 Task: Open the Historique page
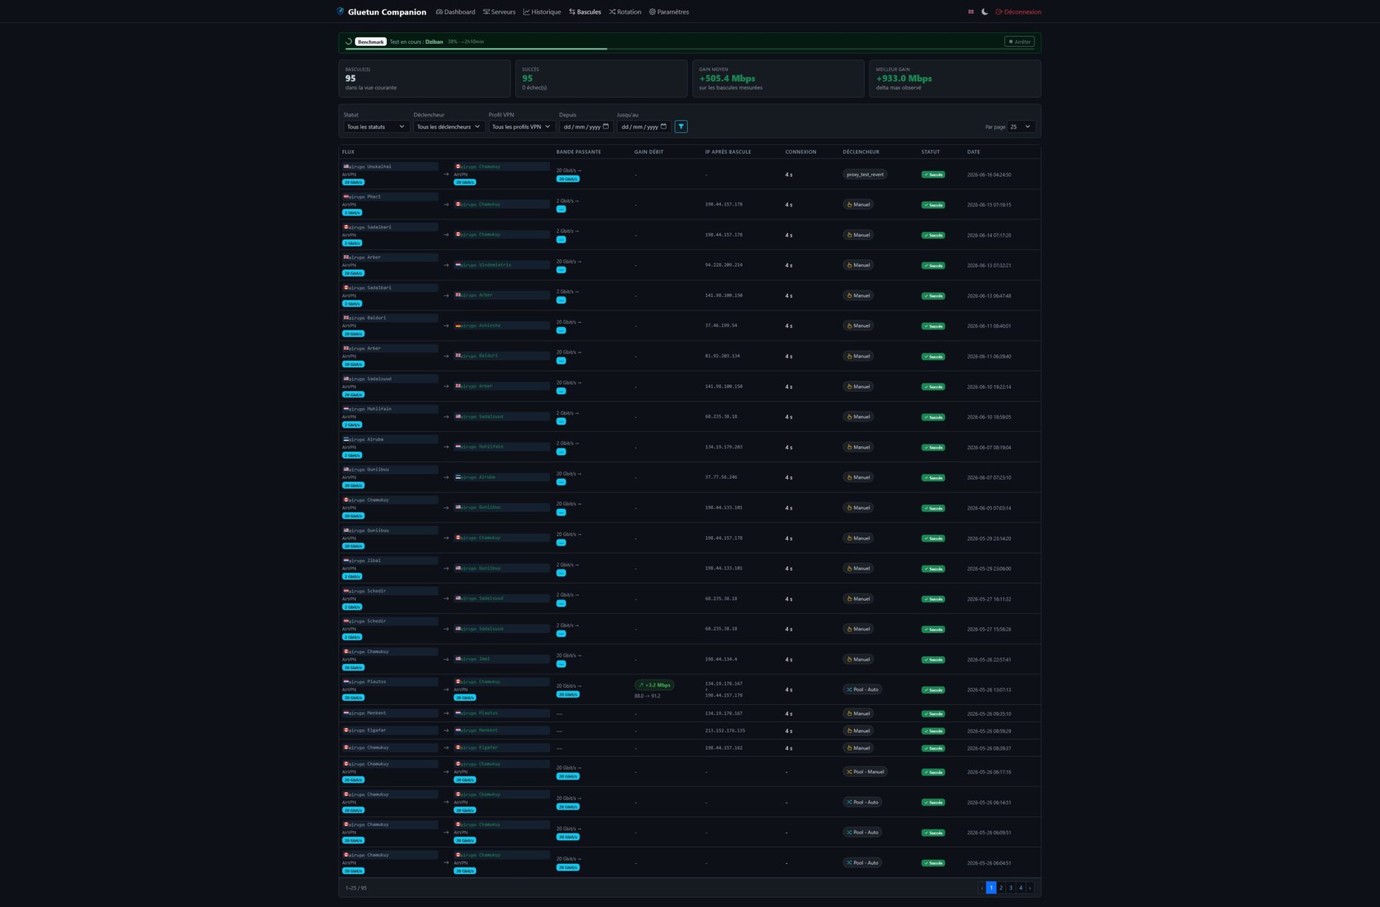542,11
